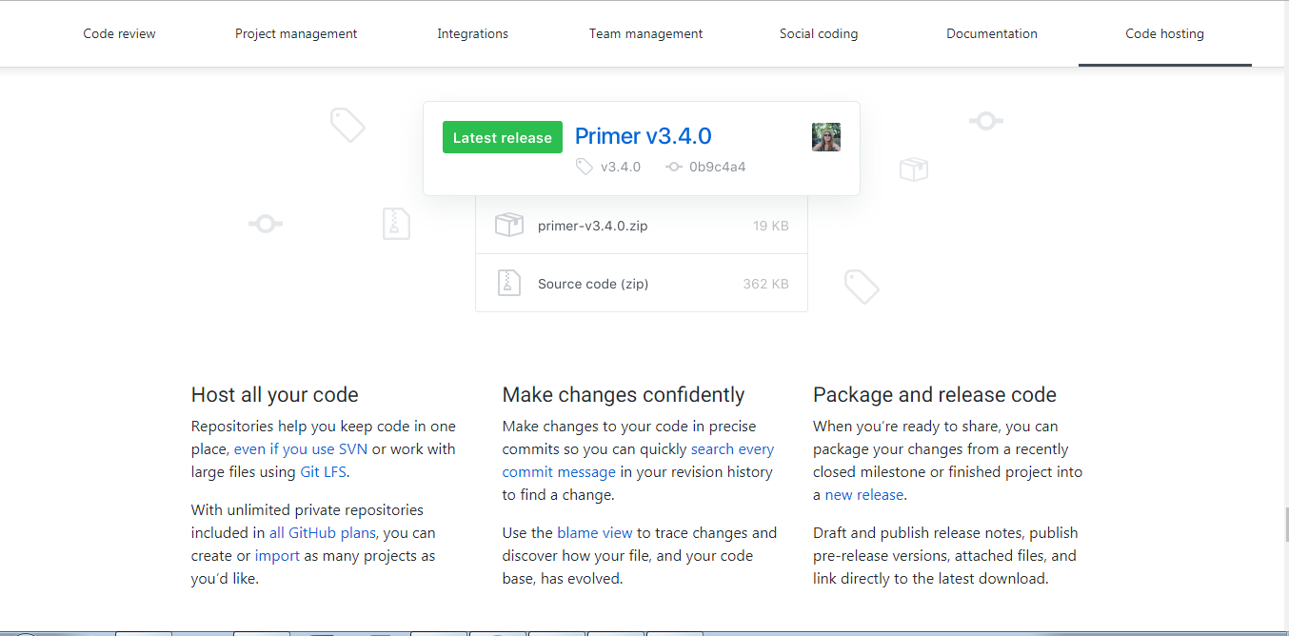1289x636 pixels.
Task: Open the Documentation tab
Action: click(x=991, y=33)
